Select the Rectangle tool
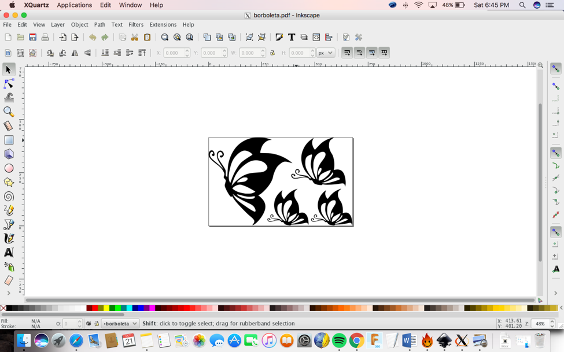This screenshot has width=564, height=352. pyautogui.click(x=9, y=140)
